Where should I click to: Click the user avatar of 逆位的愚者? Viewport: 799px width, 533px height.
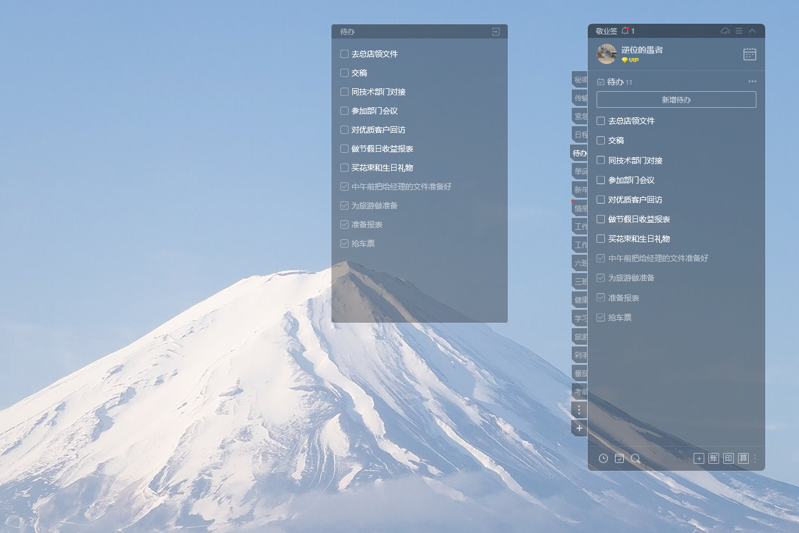(x=607, y=54)
